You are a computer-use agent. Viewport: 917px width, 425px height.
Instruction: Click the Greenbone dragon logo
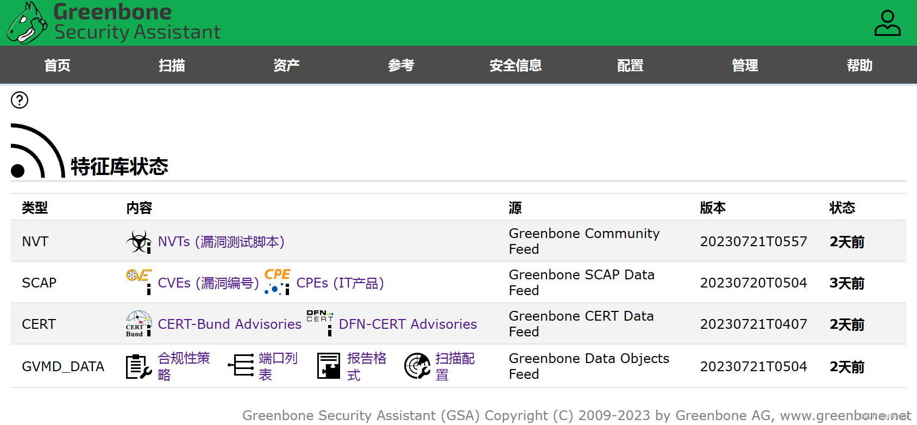point(26,23)
